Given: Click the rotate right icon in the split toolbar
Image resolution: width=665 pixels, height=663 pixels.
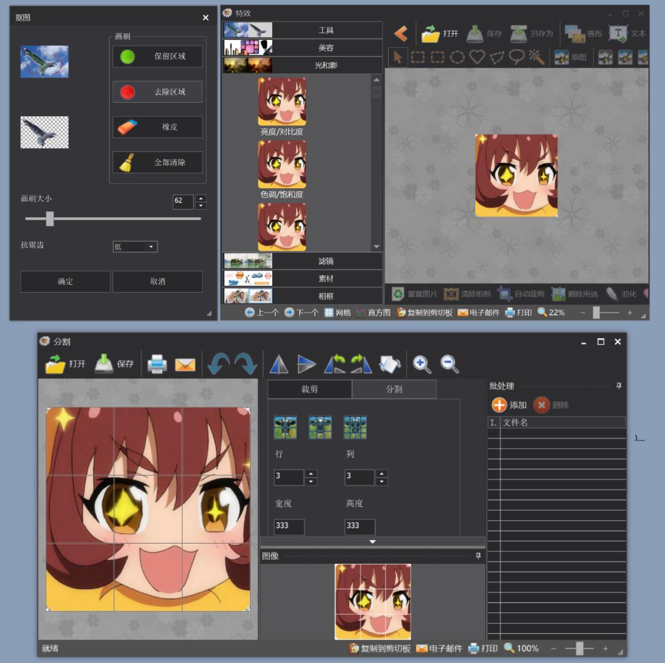Looking at the screenshot, I should [x=361, y=364].
